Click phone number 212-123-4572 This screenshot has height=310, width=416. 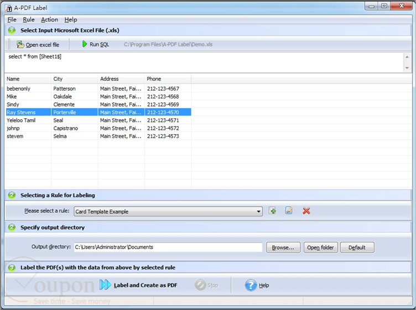coord(163,128)
